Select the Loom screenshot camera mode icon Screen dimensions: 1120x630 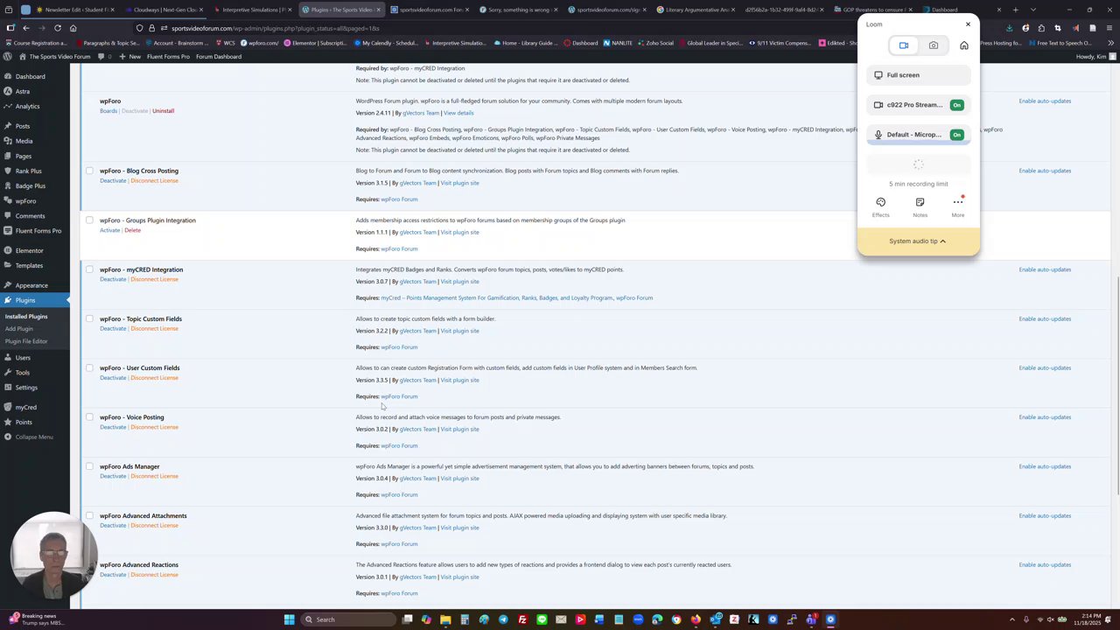(934, 45)
